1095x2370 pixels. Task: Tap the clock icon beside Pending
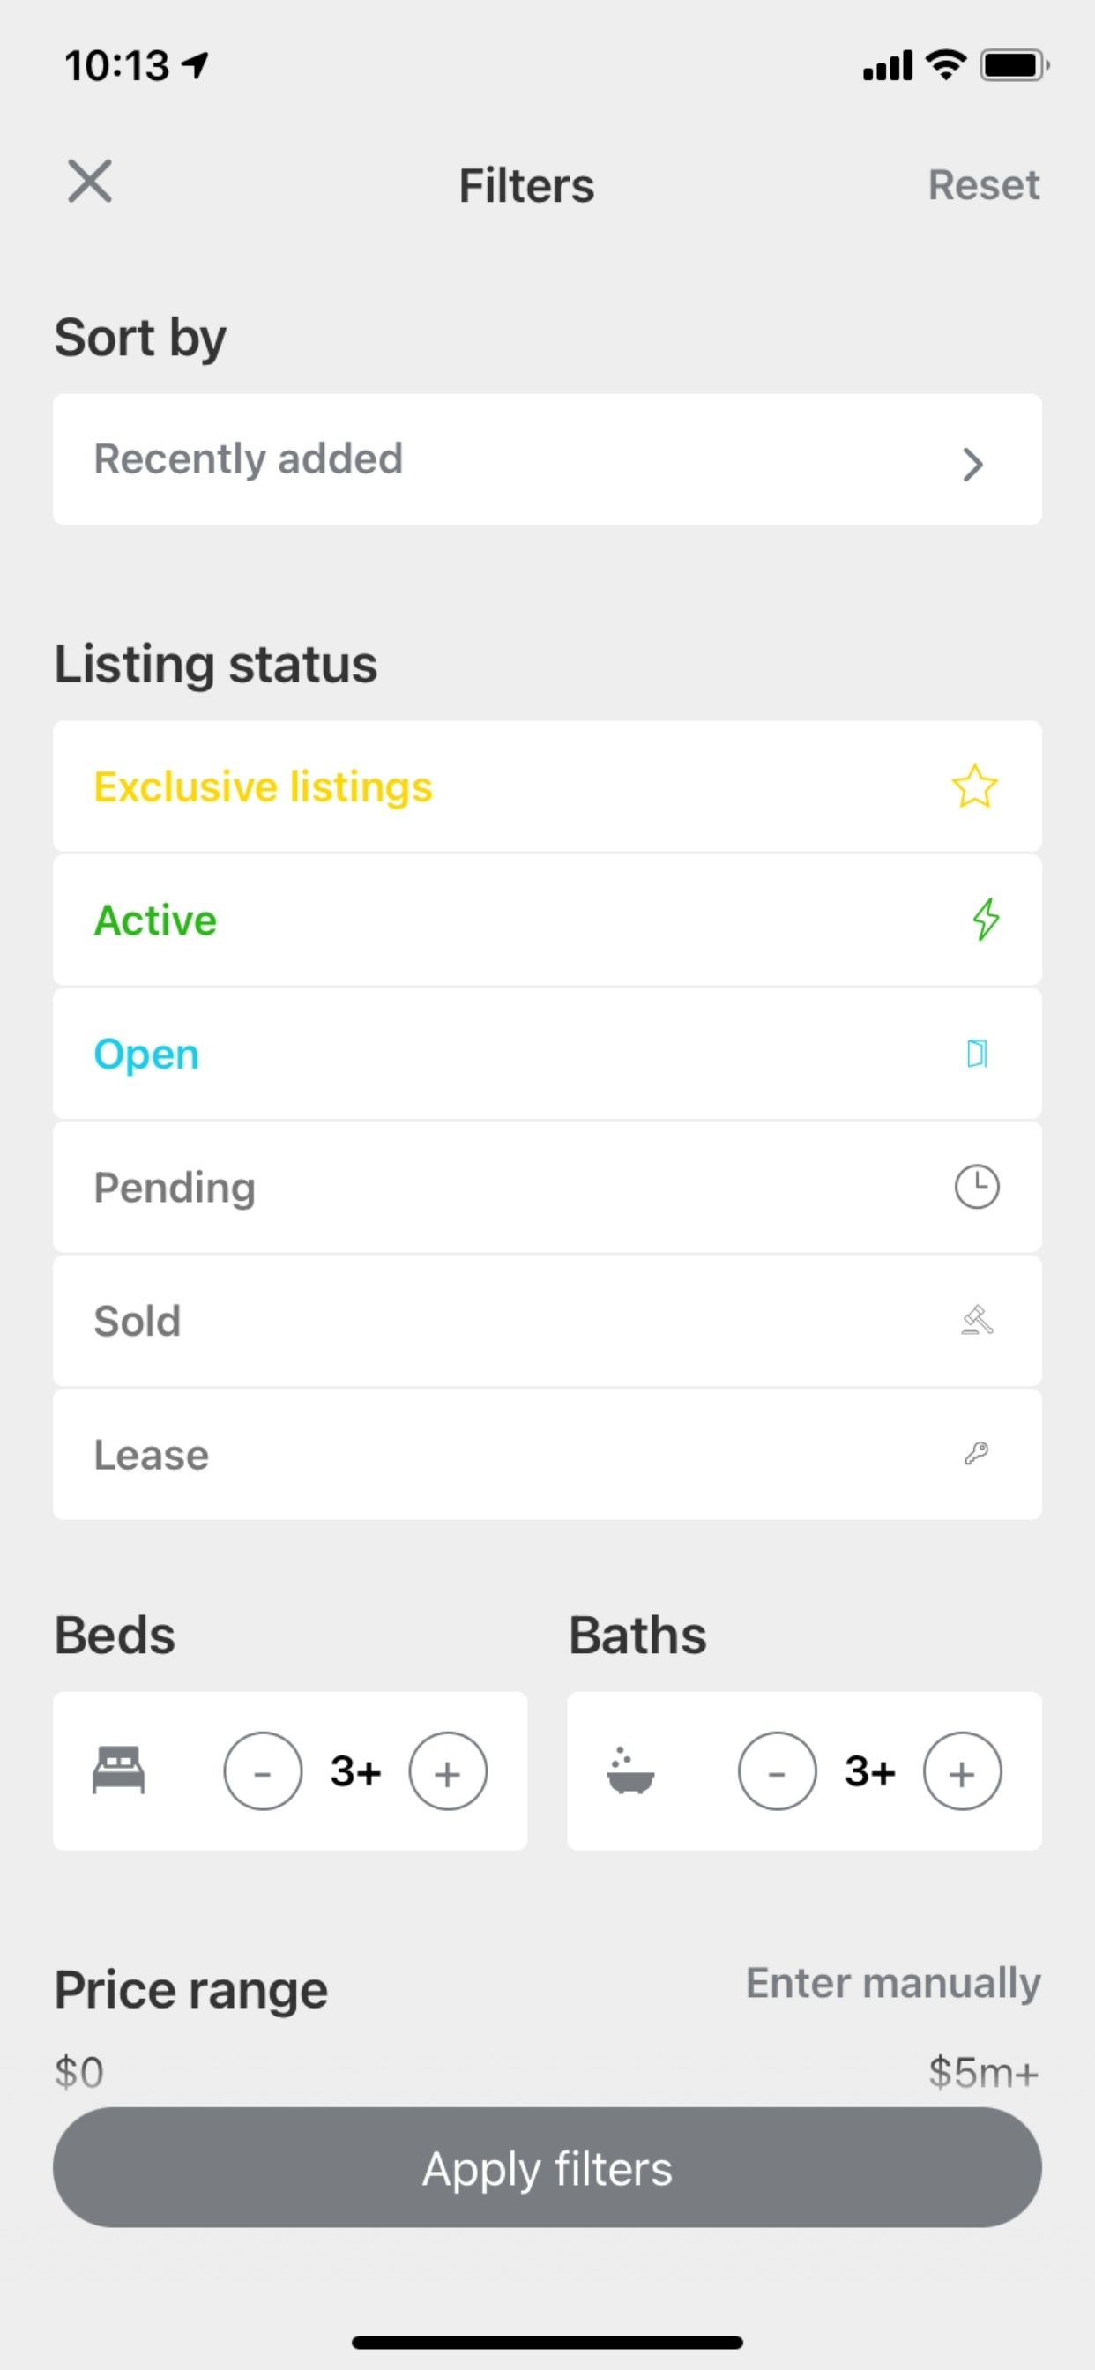976,1187
